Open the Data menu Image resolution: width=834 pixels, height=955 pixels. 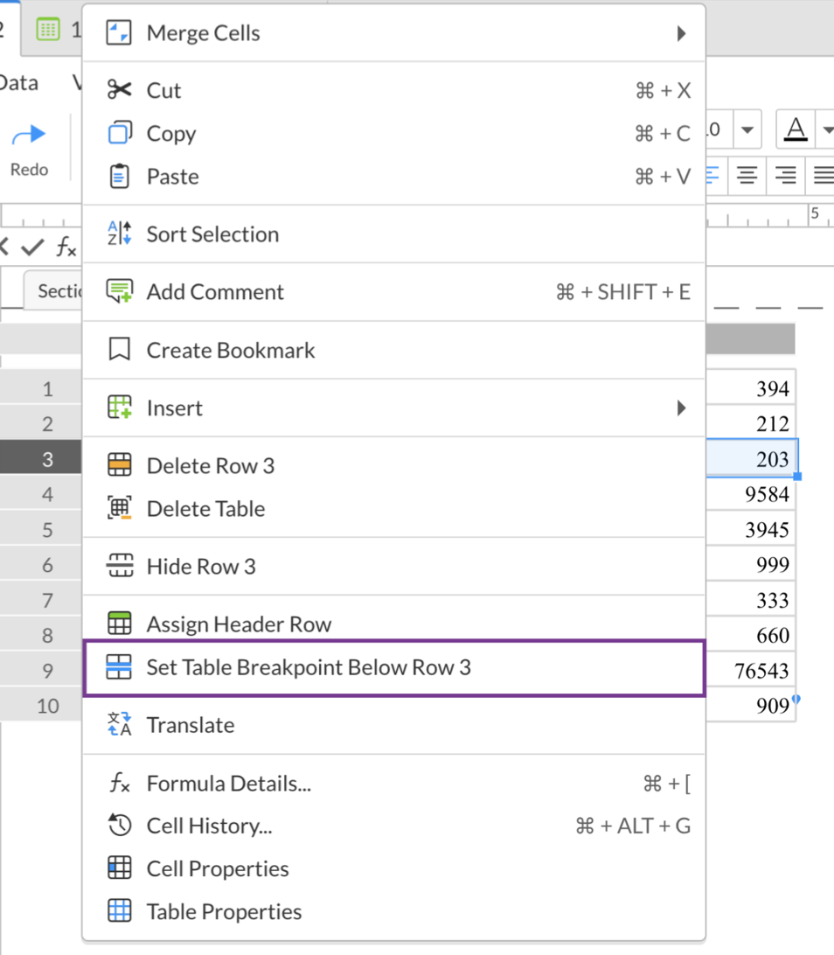(19, 83)
